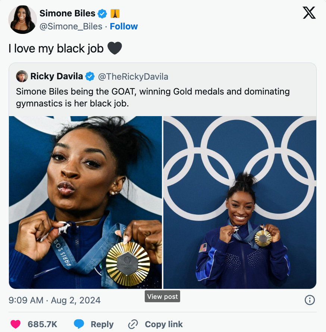This screenshot has width=326, height=332.
Task: Click the Copy link label
Action: point(164,324)
